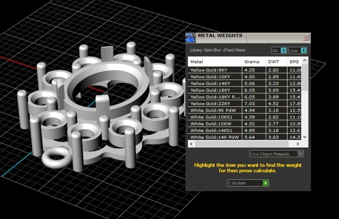The width and height of the screenshot is (339, 219).
Task: Close the Metal Weights panel
Action: [306, 38]
